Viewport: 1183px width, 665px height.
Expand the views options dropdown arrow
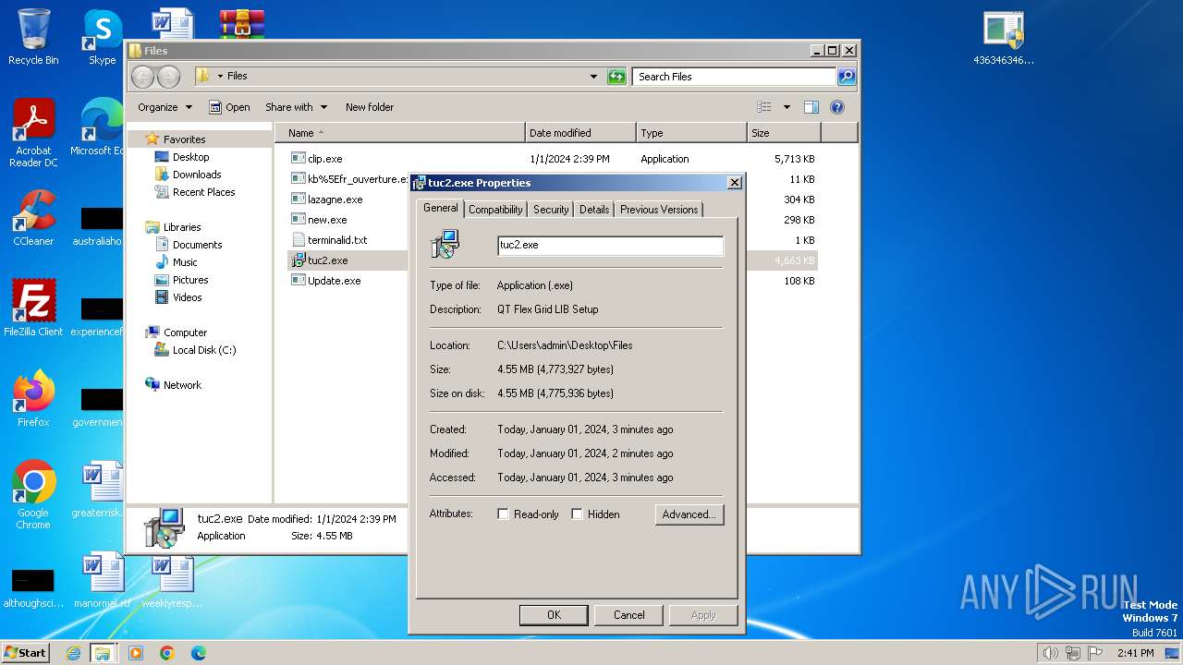[x=787, y=107]
